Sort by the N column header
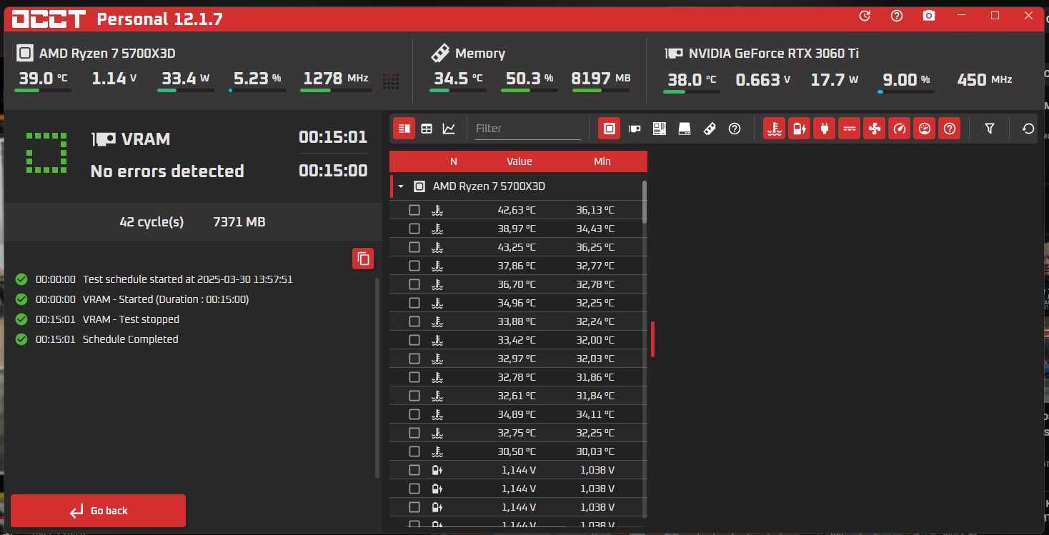Screen dimensions: 1049x535 (x=453, y=161)
